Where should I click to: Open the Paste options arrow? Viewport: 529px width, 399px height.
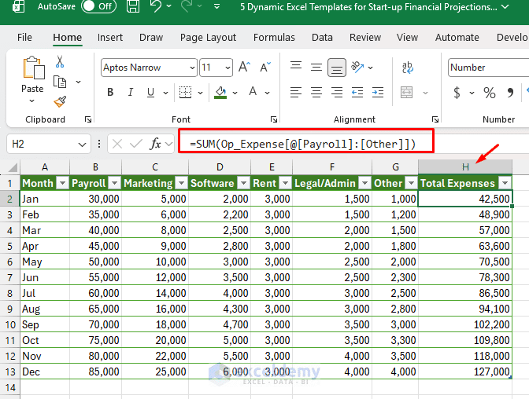(32, 101)
